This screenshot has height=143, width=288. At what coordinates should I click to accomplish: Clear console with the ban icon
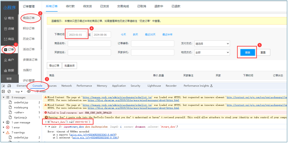pos(9,92)
